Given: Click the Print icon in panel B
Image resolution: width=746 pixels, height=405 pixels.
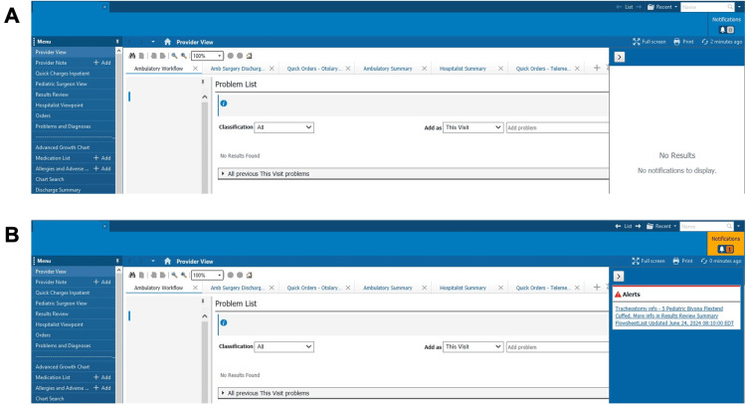Looking at the screenshot, I should coord(676,261).
